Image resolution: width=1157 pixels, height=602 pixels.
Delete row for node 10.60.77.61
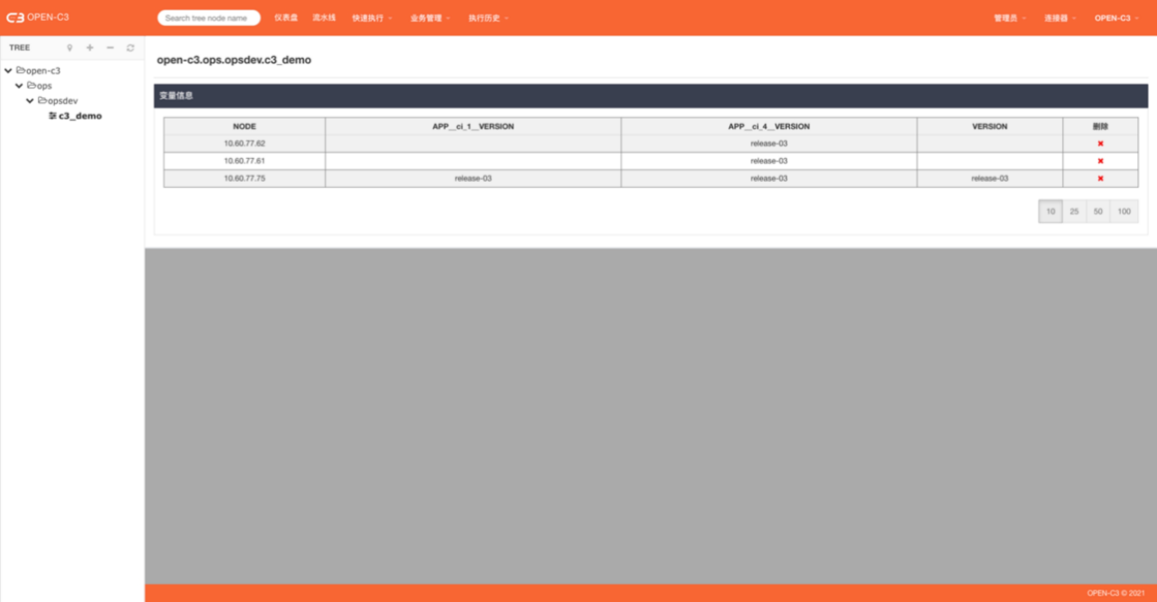(1101, 161)
